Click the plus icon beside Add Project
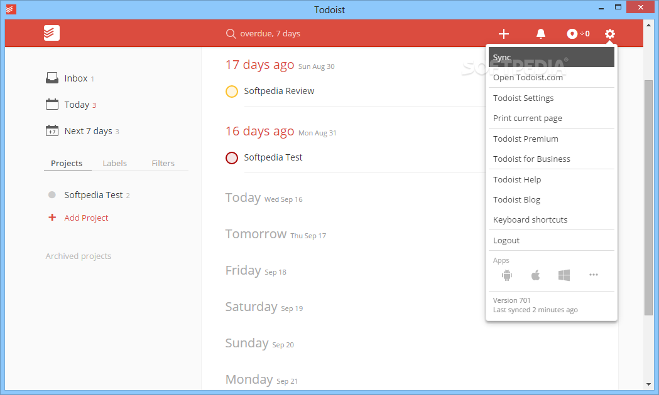The height and width of the screenshot is (395, 659). 52,217
